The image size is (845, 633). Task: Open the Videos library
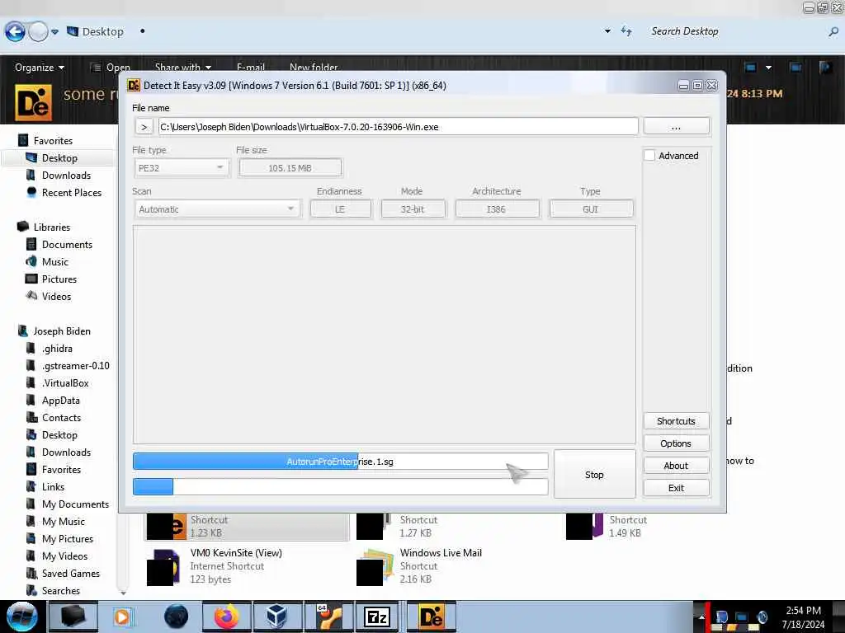tap(56, 296)
